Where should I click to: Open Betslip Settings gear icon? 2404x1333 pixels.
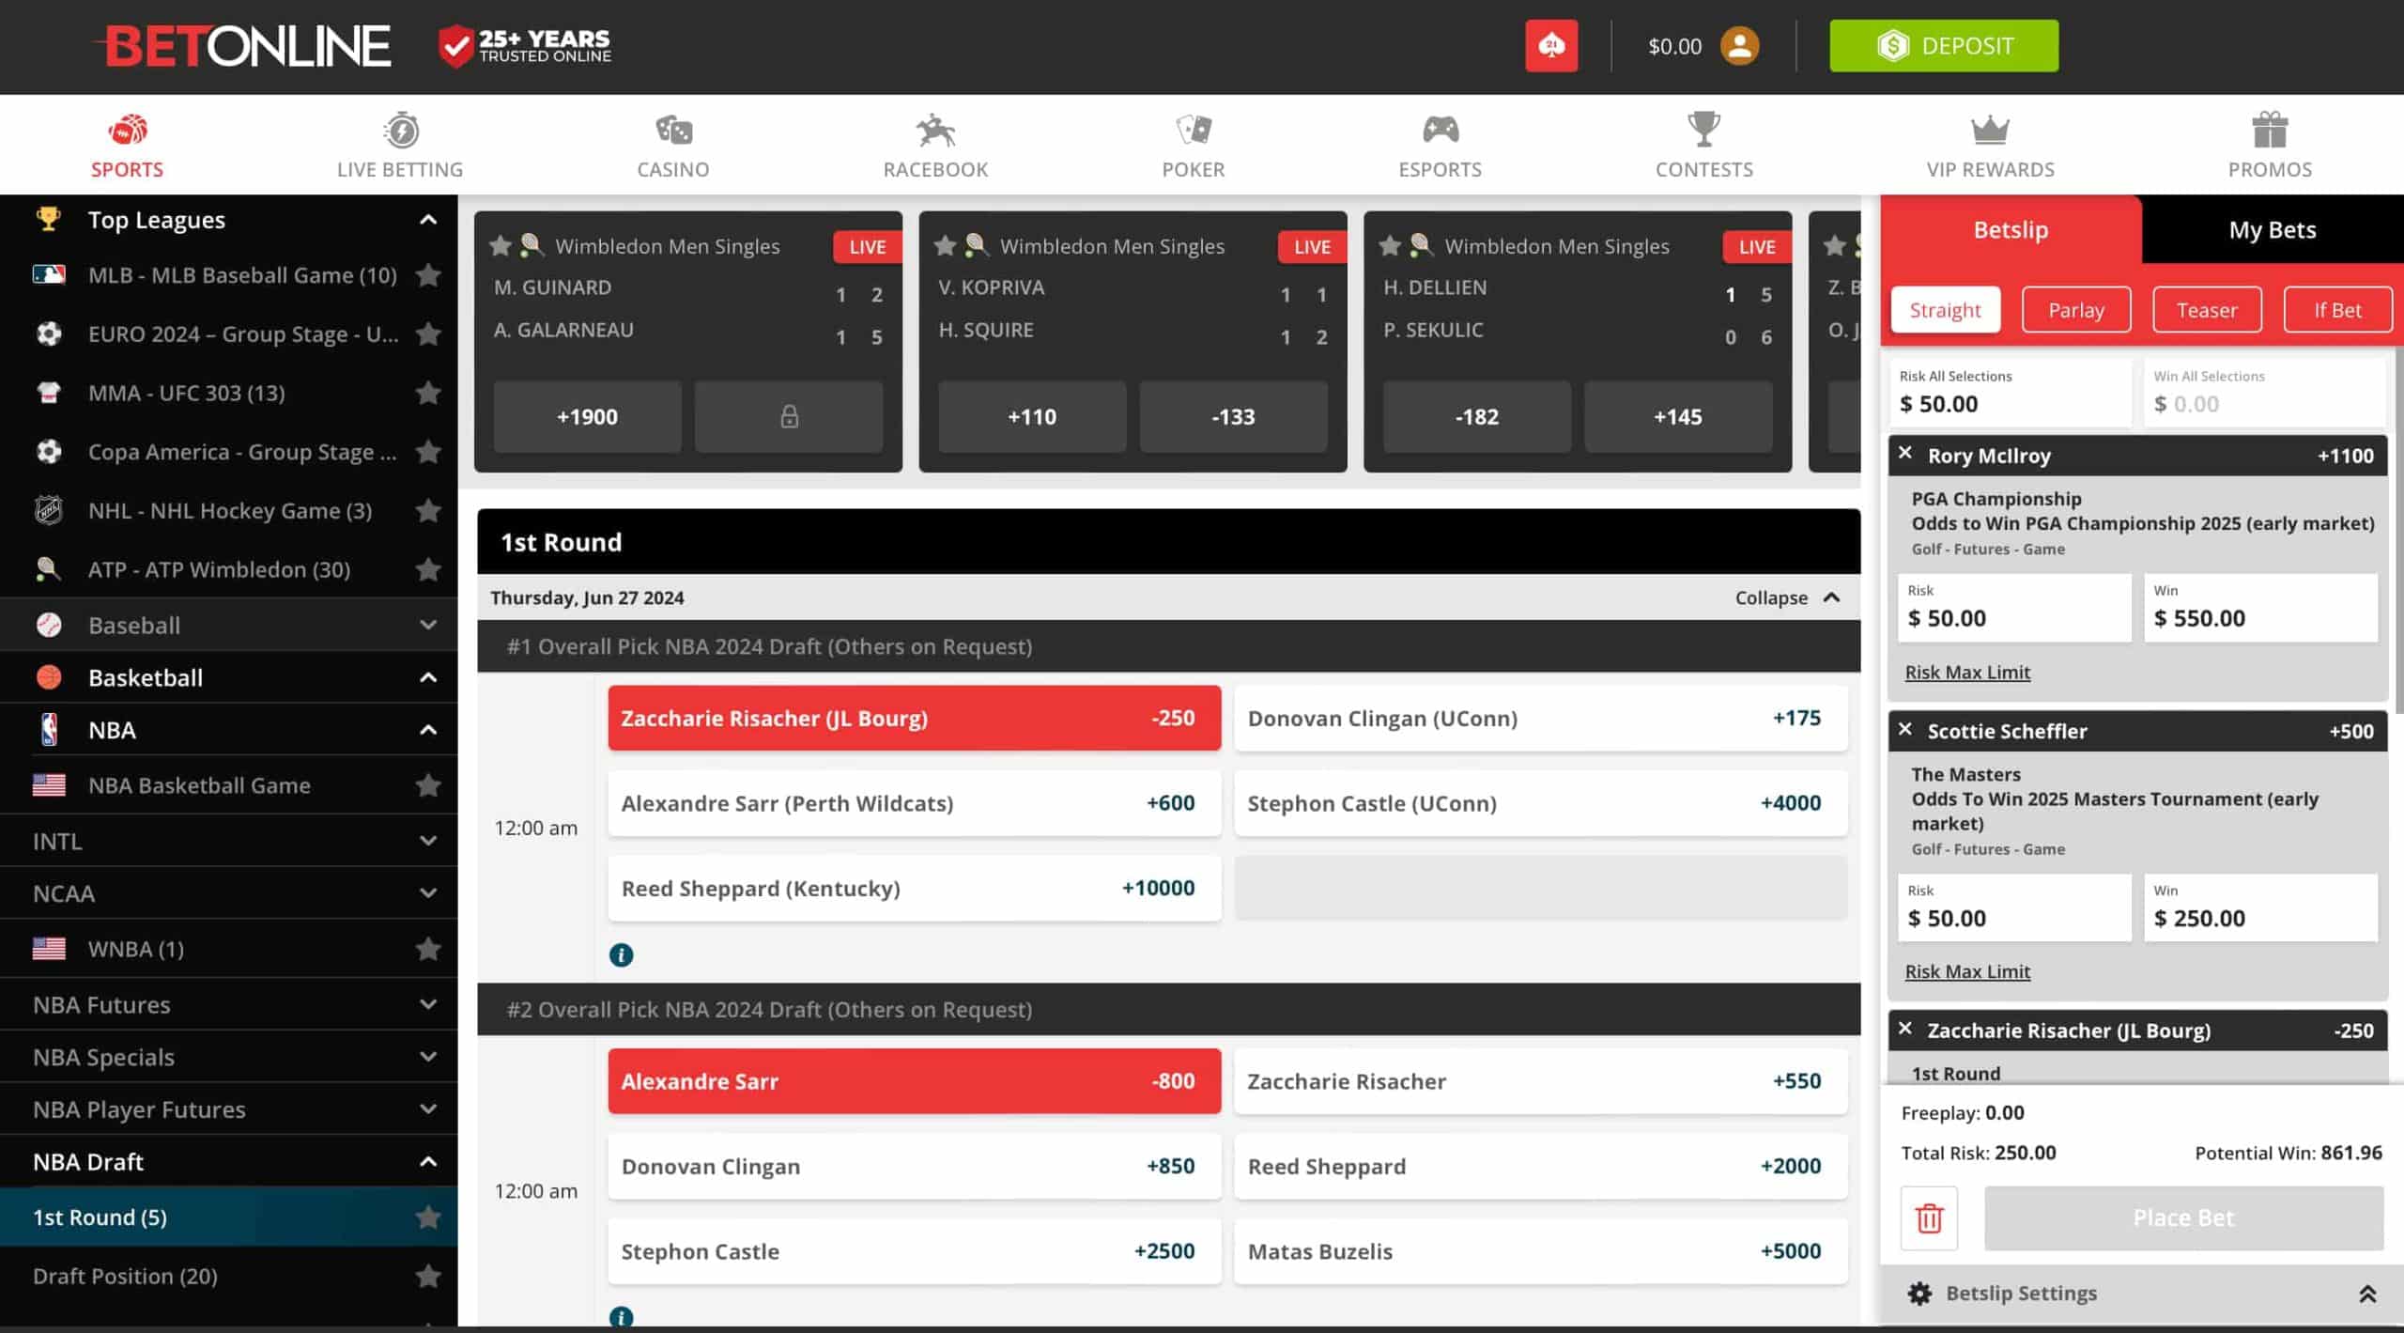[1919, 1293]
